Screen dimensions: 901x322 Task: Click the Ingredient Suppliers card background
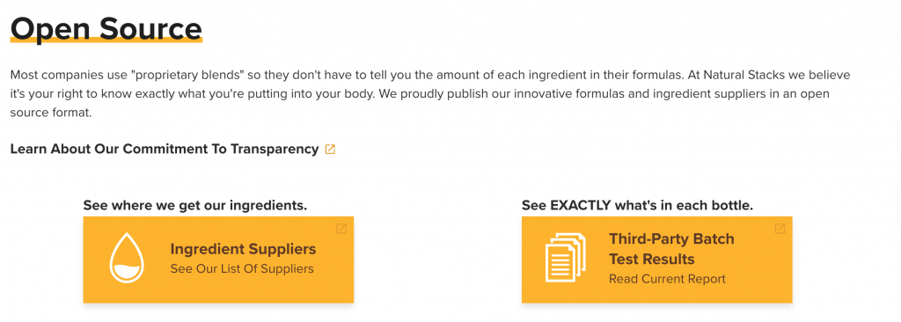(x=218, y=260)
